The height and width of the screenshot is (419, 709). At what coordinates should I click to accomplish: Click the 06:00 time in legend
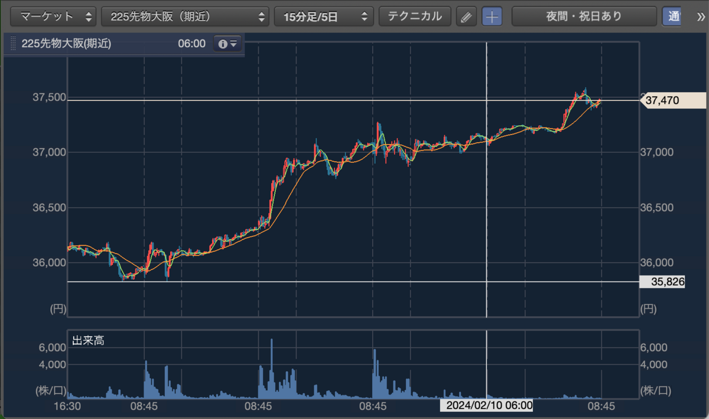[191, 44]
